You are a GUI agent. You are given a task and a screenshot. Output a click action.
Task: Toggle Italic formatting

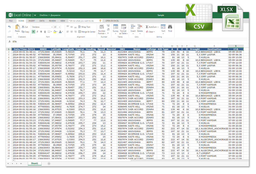pos(37,32)
